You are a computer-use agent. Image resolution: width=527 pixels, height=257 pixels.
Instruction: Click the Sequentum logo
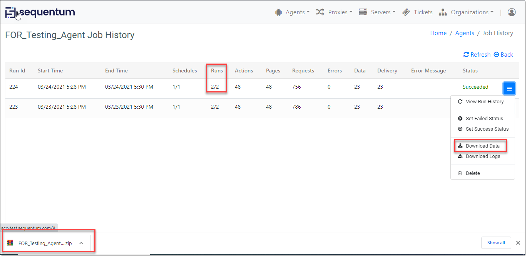click(x=40, y=12)
